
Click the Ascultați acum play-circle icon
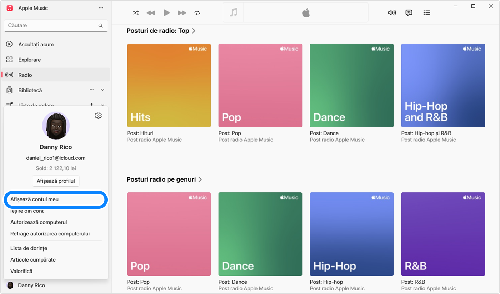point(10,44)
